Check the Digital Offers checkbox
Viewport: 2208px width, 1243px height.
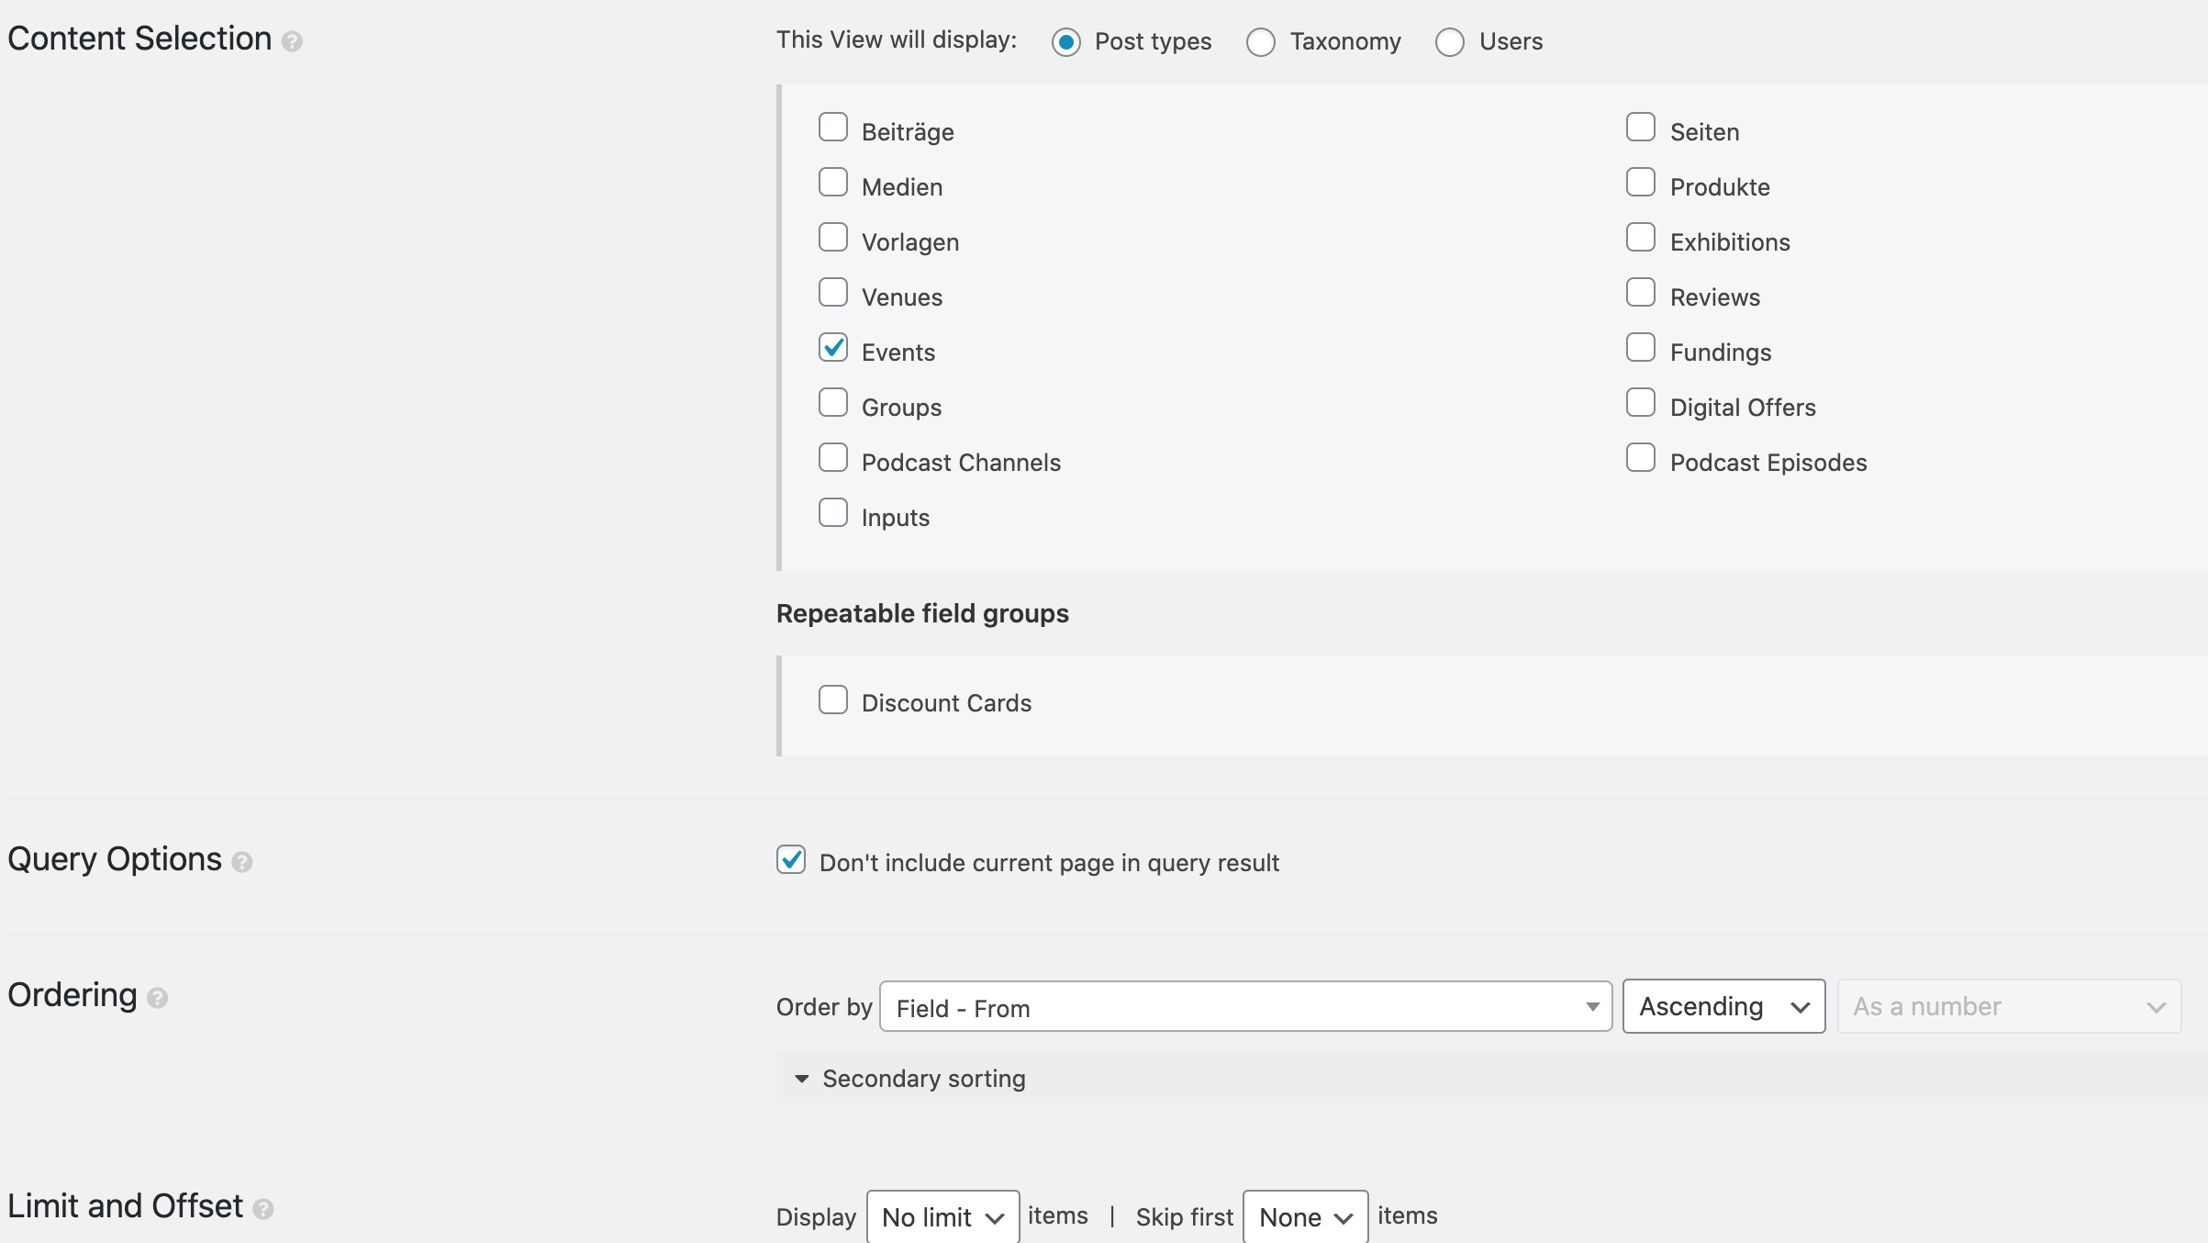coord(1641,403)
